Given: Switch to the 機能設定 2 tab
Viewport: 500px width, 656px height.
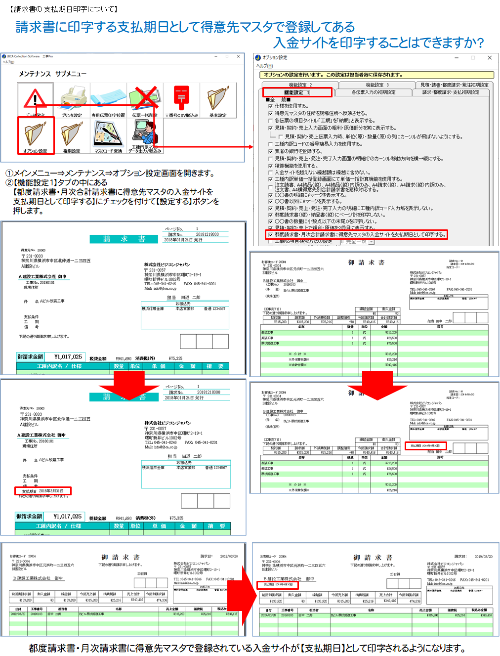Looking at the screenshot, I should [x=300, y=85].
